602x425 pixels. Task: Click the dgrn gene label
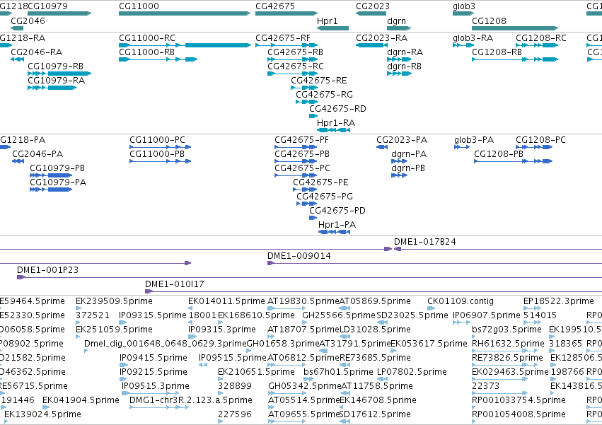396,21
